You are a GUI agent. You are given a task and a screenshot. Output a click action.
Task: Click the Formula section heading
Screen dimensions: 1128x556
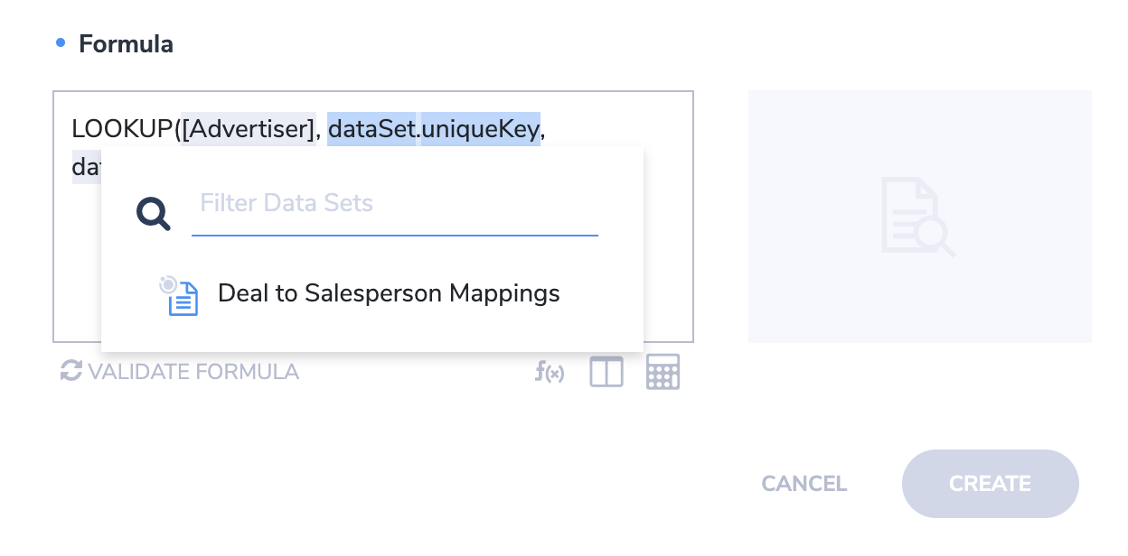126,43
